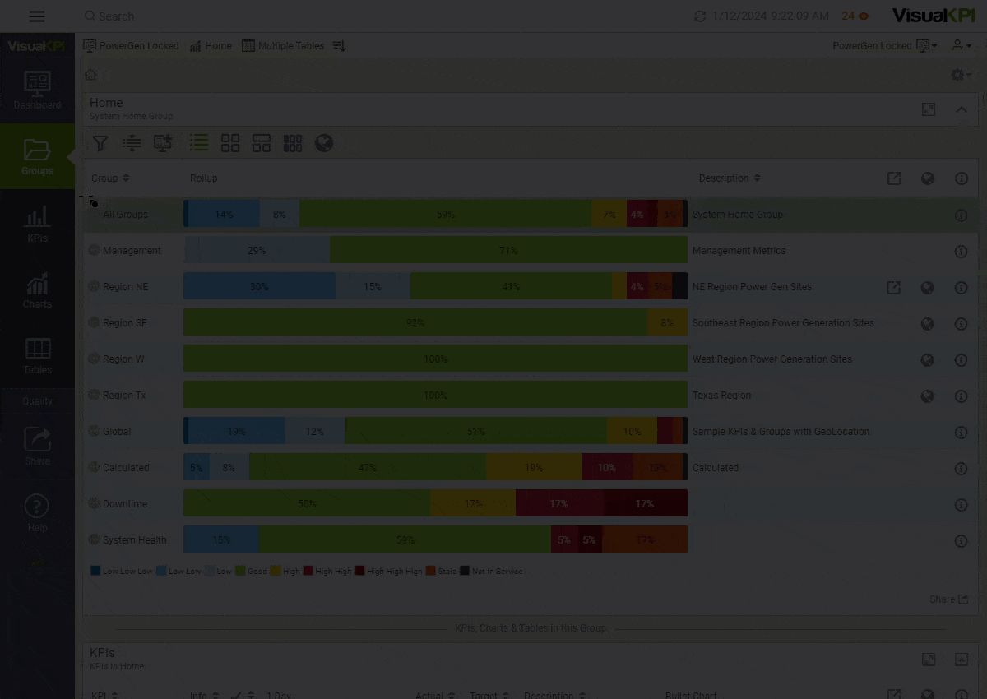Open Region SE globe map icon
The width and height of the screenshot is (987, 699).
click(x=927, y=324)
